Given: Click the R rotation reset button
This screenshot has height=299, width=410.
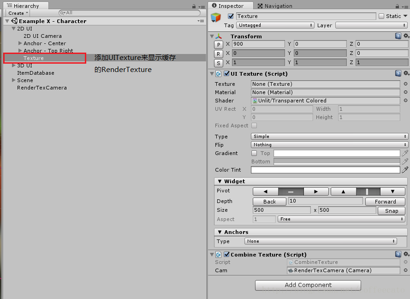Looking at the screenshot, I should 219,54.
